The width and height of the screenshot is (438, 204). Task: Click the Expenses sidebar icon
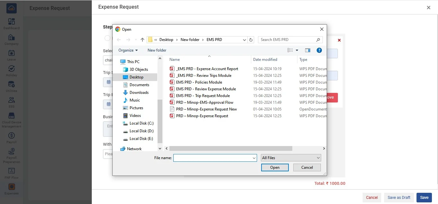click(12, 187)
